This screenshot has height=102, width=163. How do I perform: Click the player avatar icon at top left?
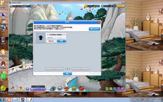coord(11,6)
